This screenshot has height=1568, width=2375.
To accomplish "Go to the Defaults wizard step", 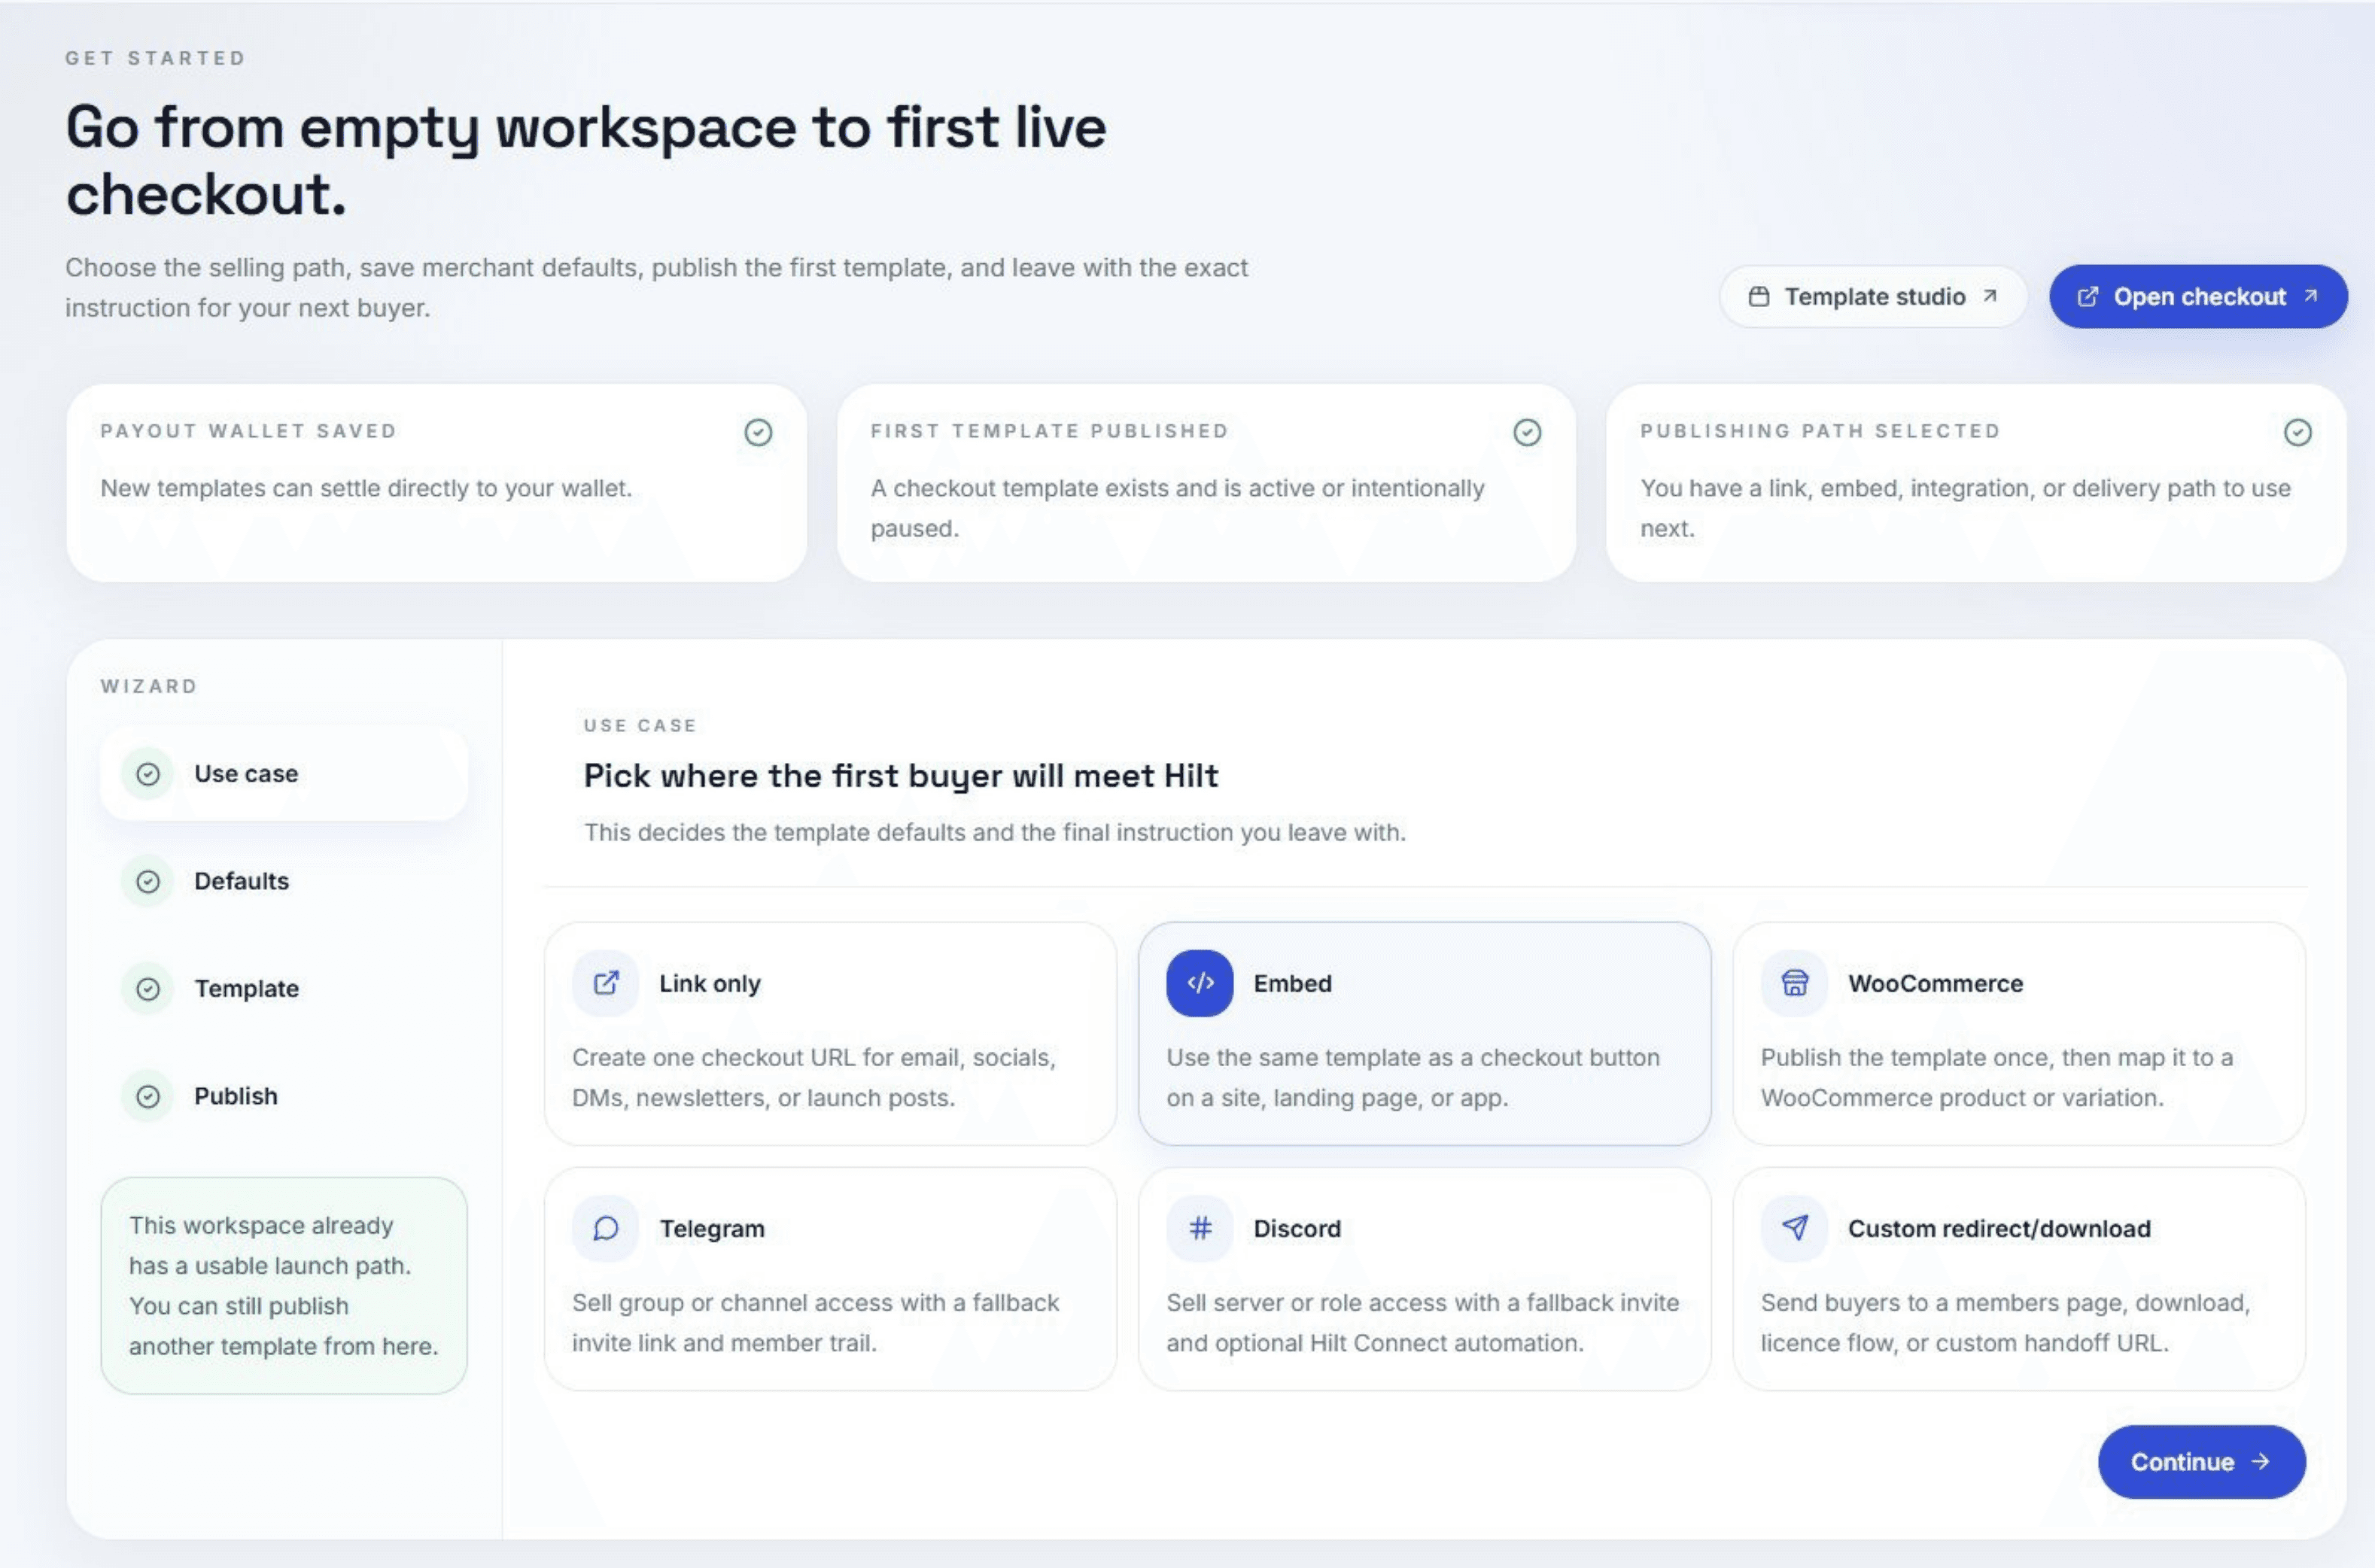I will (x=284, y=881).
